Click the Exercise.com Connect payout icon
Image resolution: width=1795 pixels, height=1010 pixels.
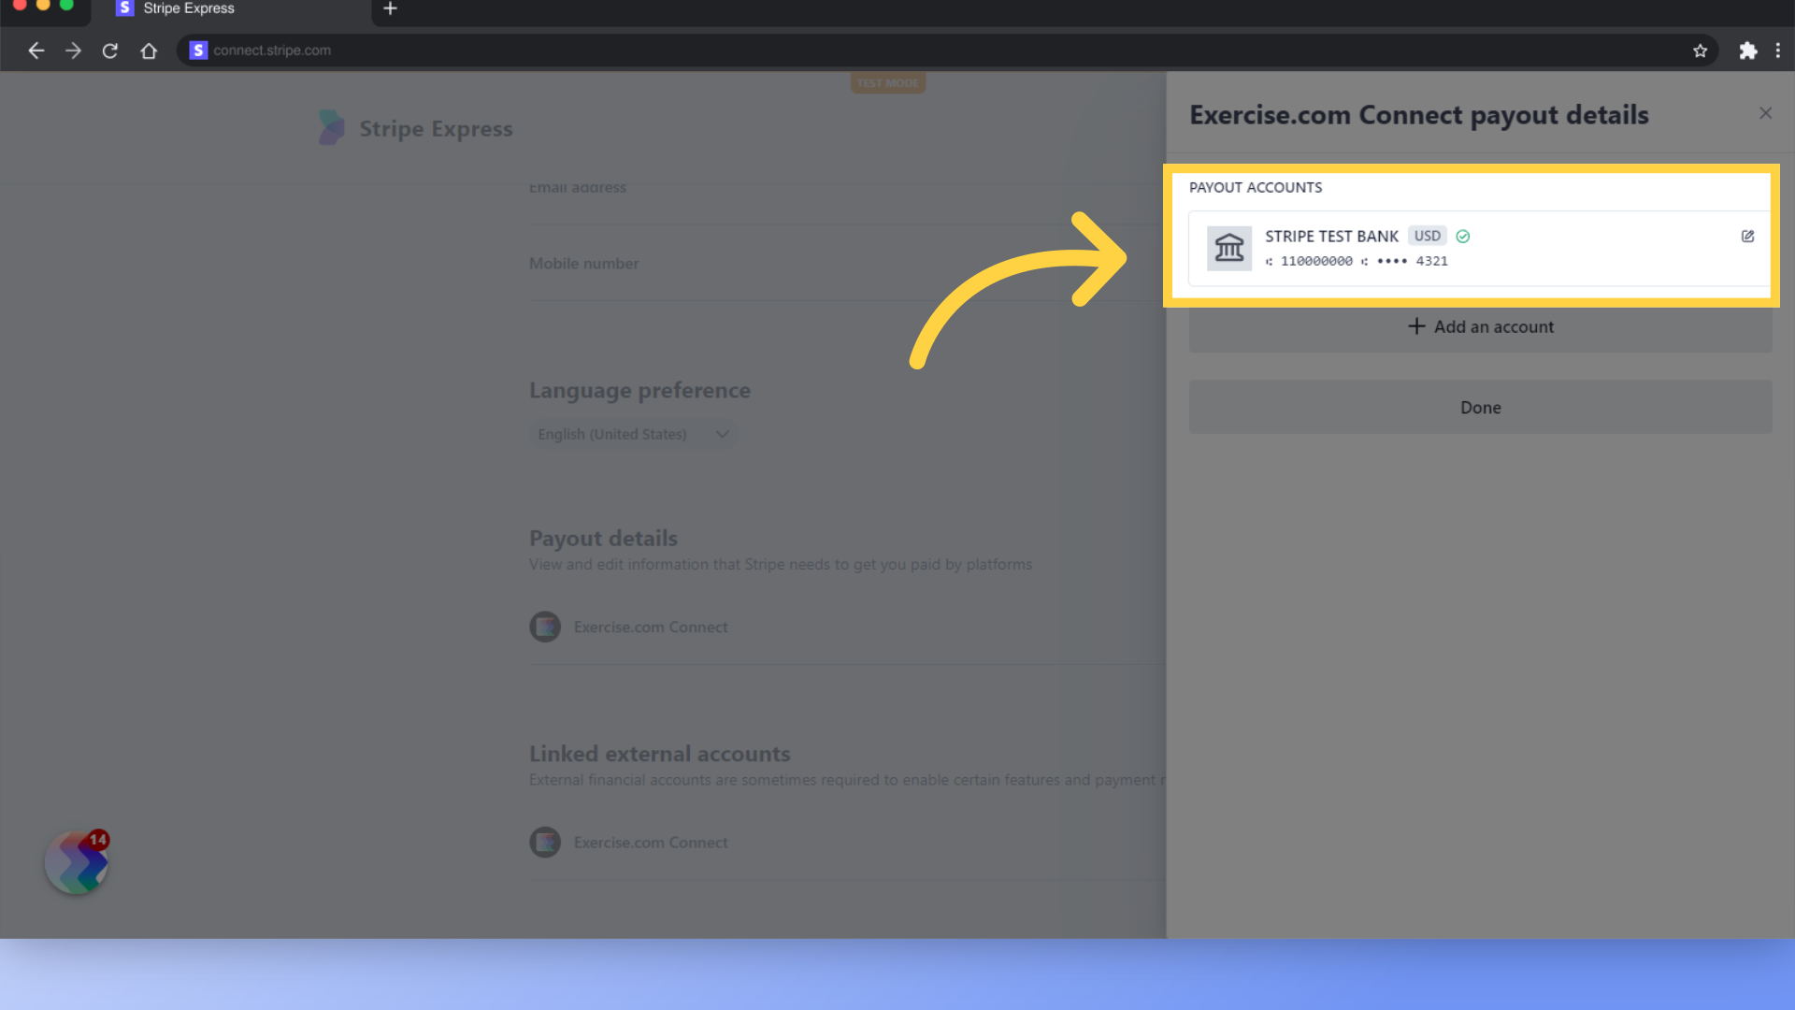[x=544, y=627]
